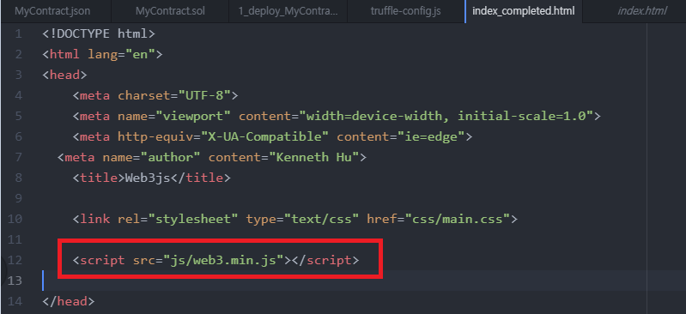Click line number 12 in the gutter
686x314 pixels.
[15, 261]
